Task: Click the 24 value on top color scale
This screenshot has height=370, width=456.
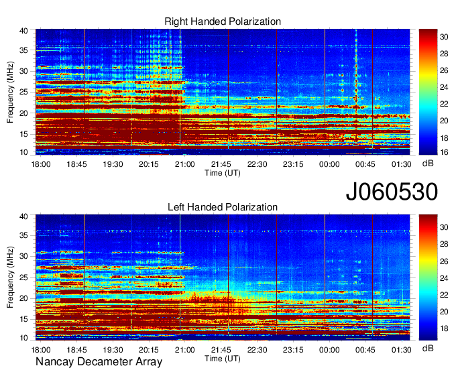Action: click(444, 87)
